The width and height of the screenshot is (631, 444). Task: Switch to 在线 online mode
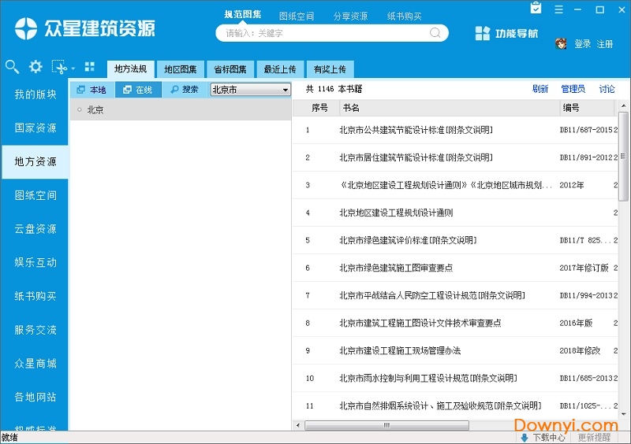tap(137, 90)
